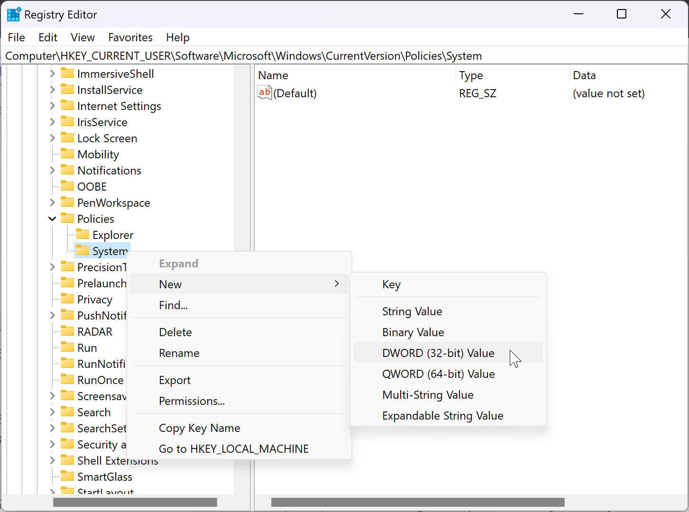Click the Privacy folder icon
The image size is (689, 512).
point(68,299)
